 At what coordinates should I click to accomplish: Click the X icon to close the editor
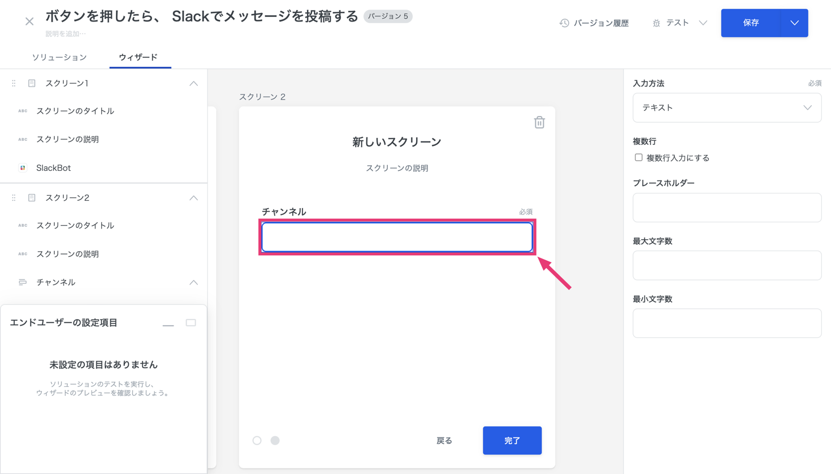point(29,21)
